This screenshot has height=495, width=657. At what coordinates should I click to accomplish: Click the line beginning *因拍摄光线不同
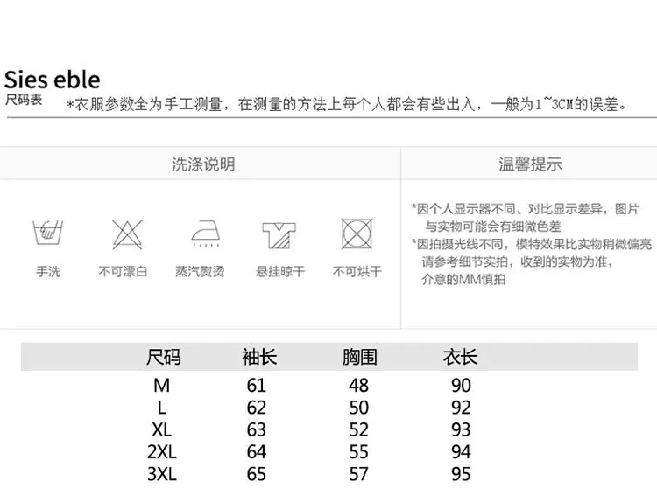[x=532, y=244]
